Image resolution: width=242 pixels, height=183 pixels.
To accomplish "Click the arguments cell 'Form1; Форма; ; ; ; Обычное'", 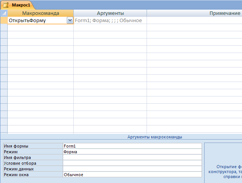I will coord(110,20).
